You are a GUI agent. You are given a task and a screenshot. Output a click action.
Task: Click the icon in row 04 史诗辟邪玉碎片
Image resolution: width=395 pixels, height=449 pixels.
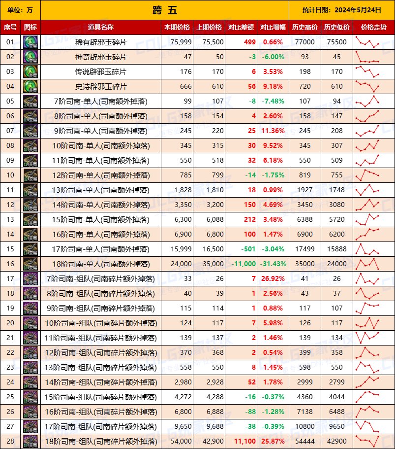coord(30,86)
